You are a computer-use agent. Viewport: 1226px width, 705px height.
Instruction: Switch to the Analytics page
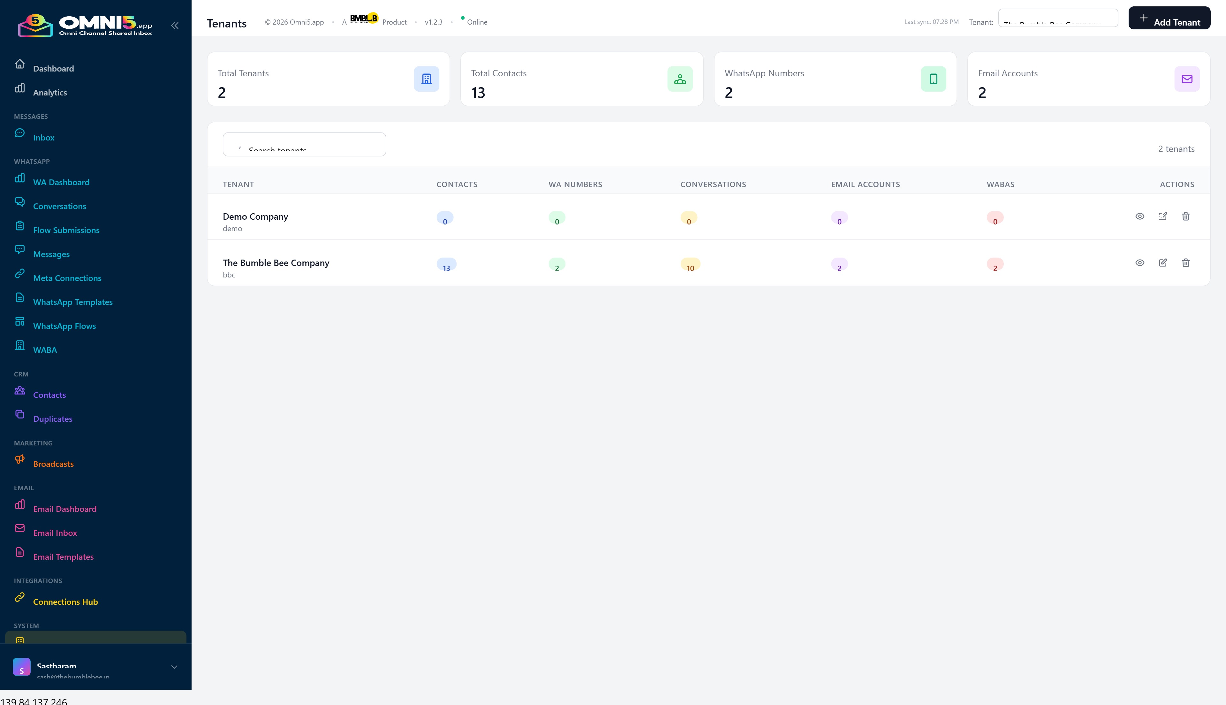point(50,93)
